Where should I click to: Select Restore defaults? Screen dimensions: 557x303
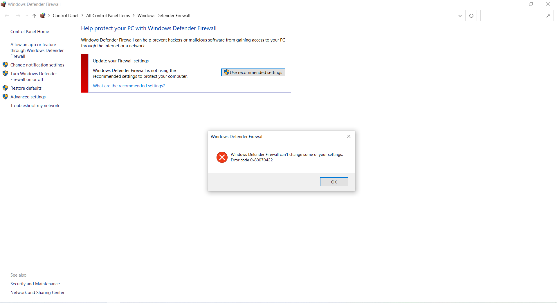click(x=26, y=88)
